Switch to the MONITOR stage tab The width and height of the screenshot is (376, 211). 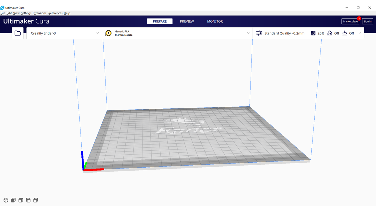pos(215,21)
